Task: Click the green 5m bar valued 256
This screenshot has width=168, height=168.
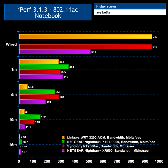Action: 37,92
